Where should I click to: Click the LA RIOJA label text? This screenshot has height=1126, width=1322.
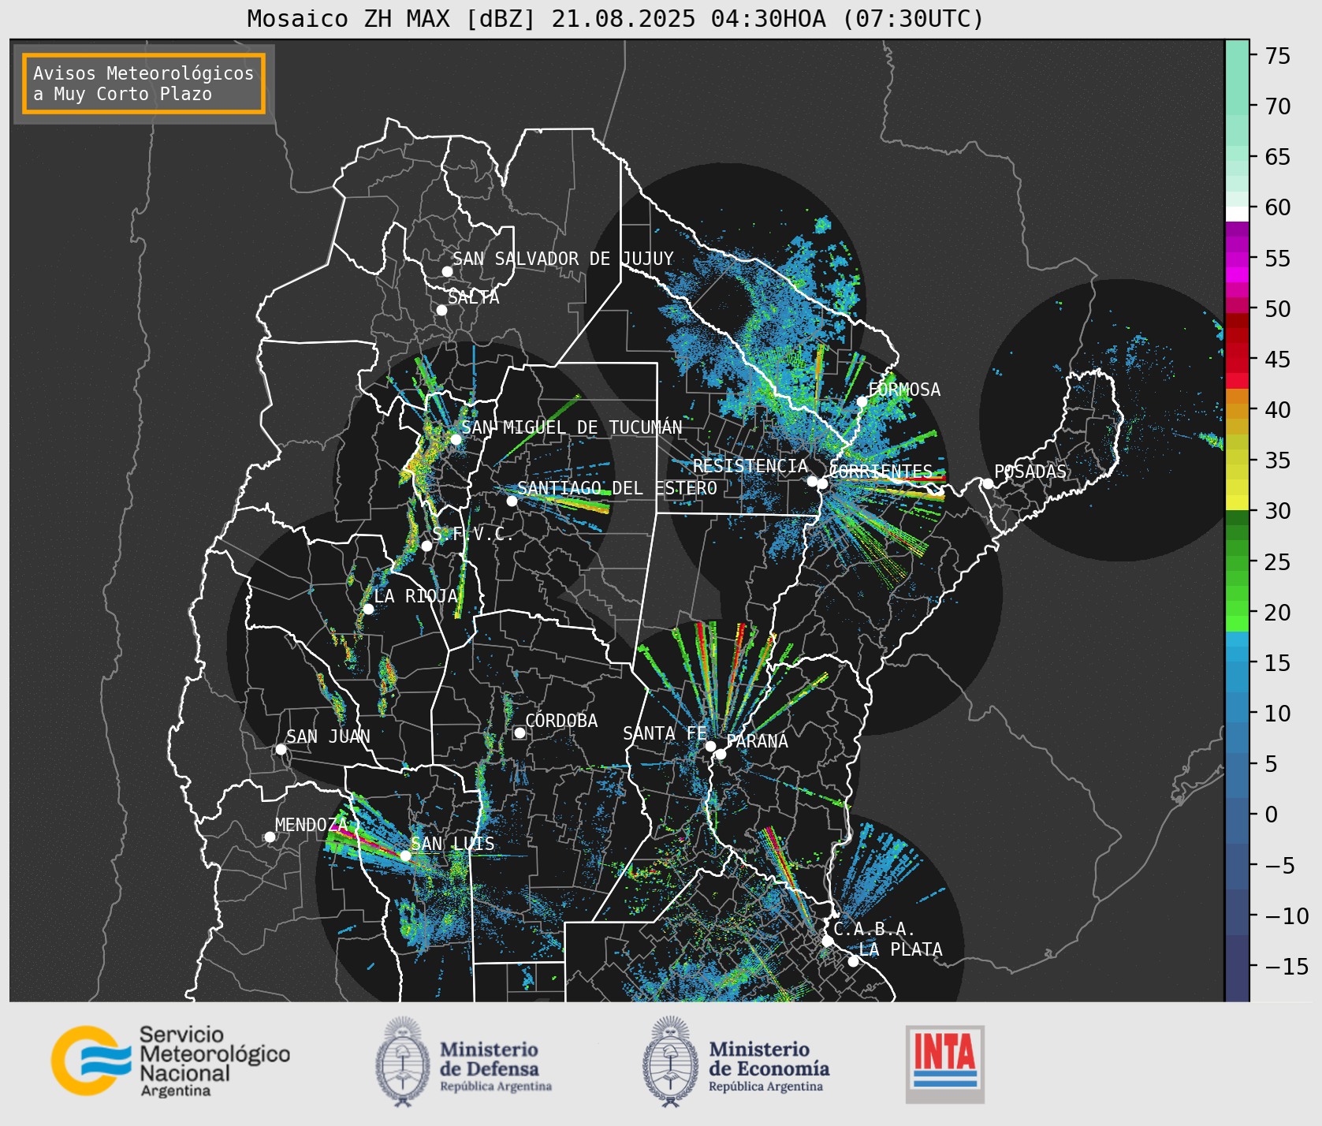tap(416, 596)
